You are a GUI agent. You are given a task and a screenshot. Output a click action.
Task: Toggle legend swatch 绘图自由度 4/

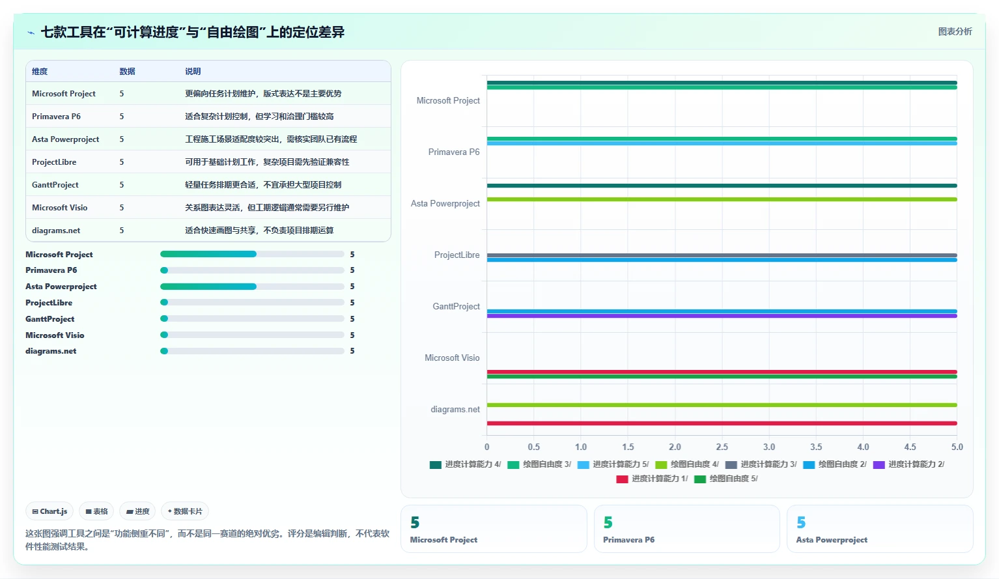tap(661, 464)
